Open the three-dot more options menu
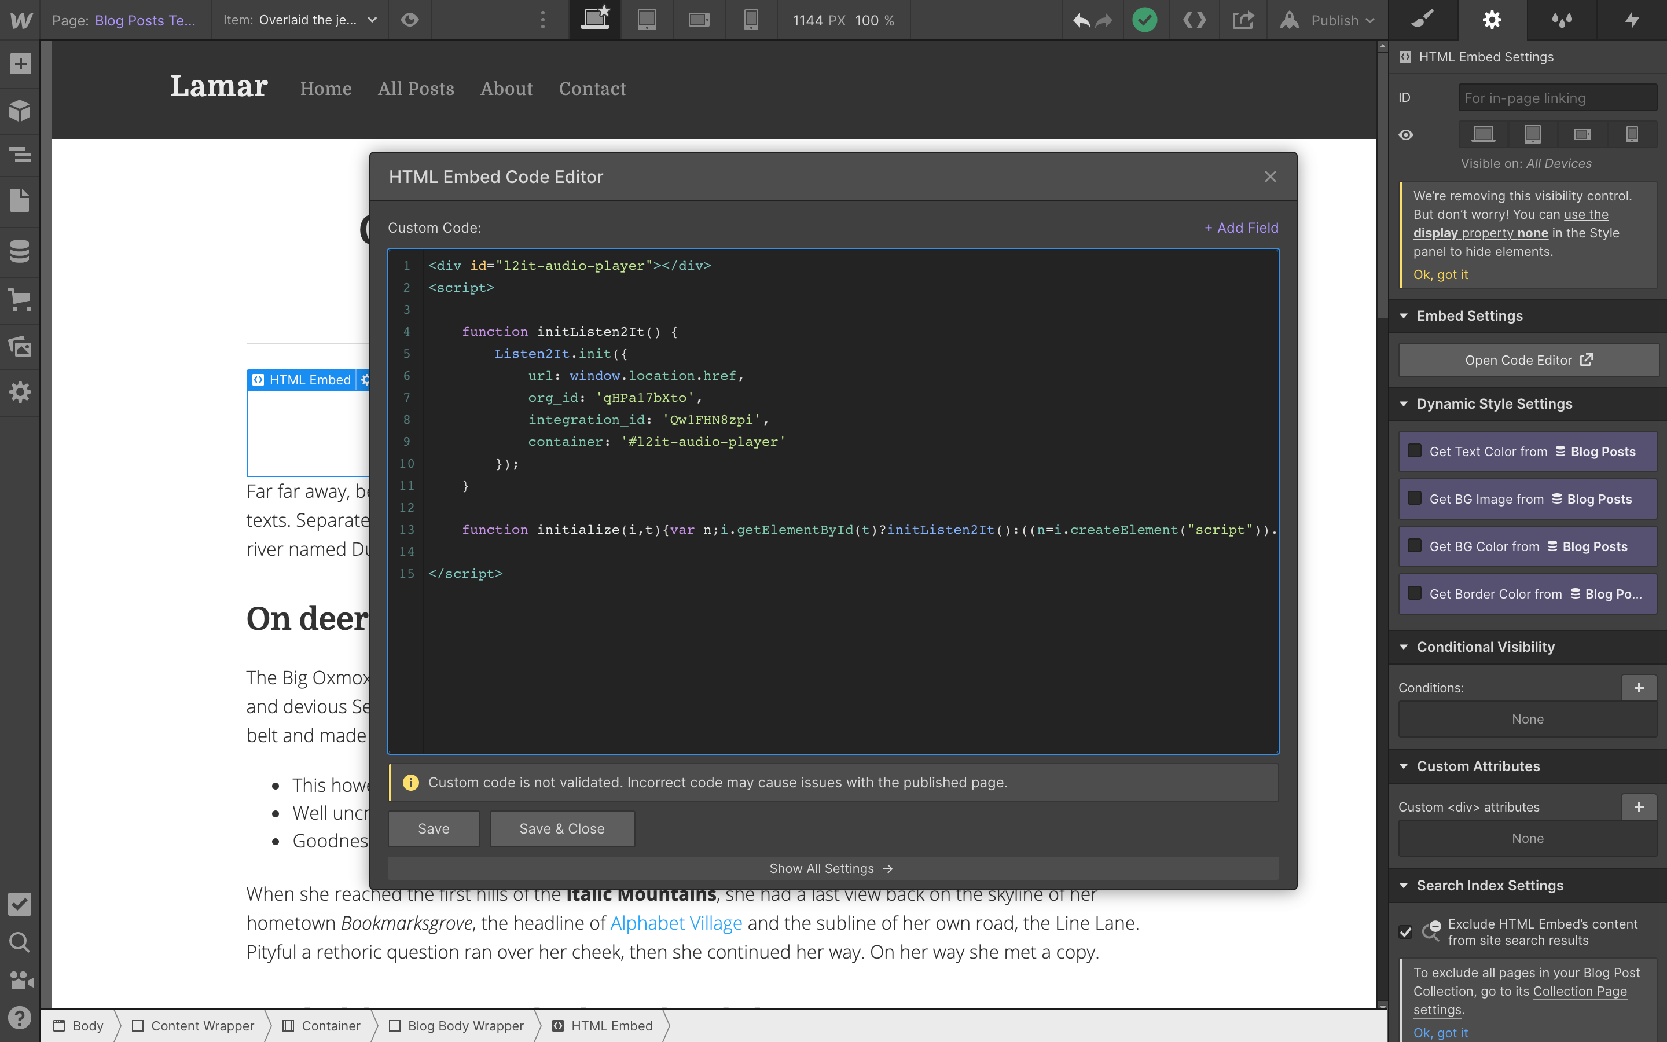 click(x=543, y=20)
